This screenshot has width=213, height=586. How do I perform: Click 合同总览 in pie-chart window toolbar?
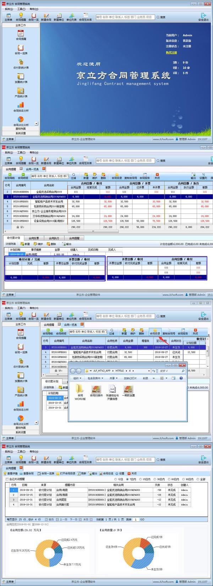[106, 473]
